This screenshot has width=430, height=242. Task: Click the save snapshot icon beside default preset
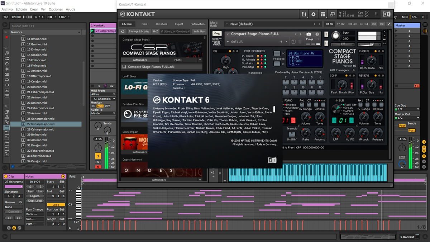(294, 42)
